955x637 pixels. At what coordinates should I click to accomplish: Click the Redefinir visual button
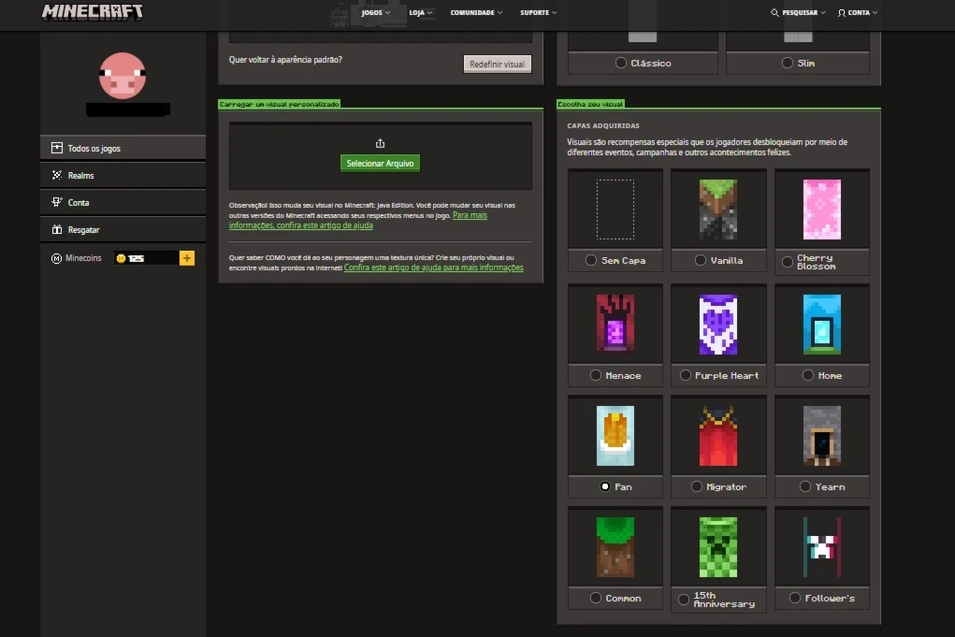497,64
